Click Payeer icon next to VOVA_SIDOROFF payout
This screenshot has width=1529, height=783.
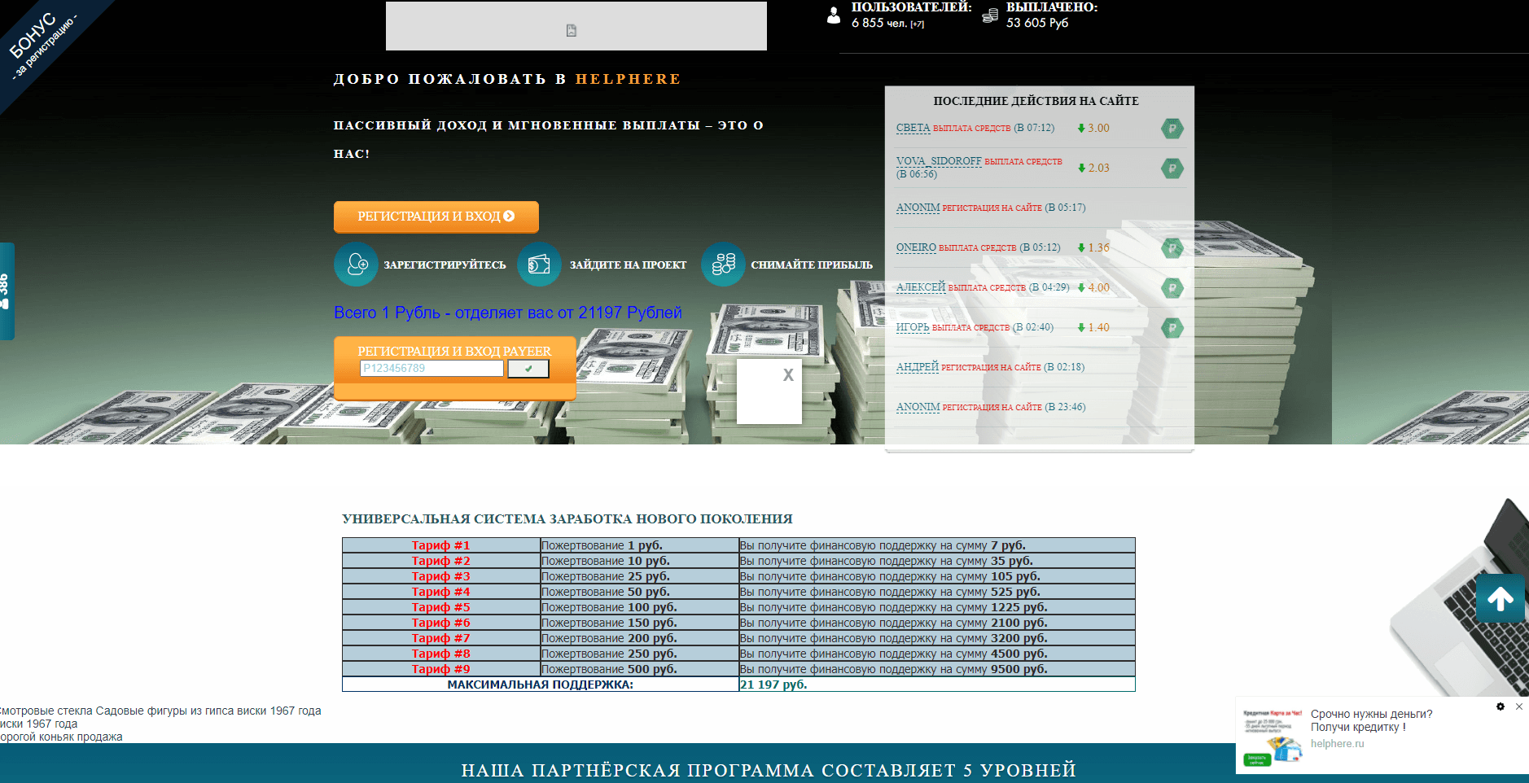point(1172,168)
